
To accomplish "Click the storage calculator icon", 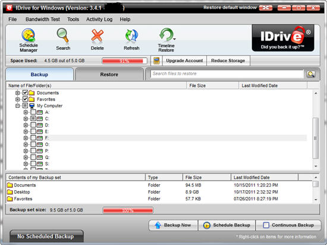I will coord(156,61).
